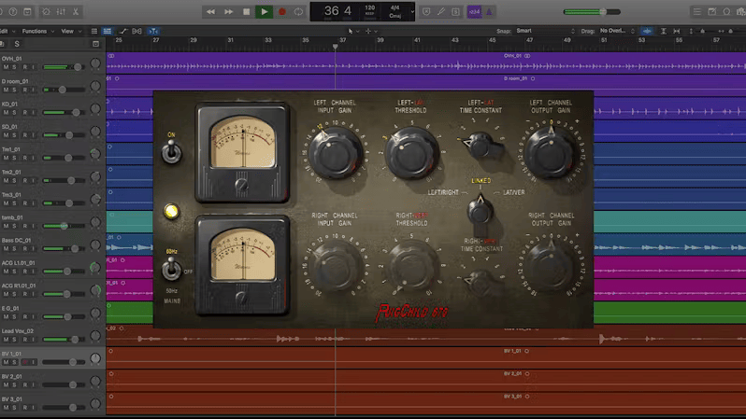Click the Rewind transport button
This screenshot has width=746, height=419.
coord(210,12)
